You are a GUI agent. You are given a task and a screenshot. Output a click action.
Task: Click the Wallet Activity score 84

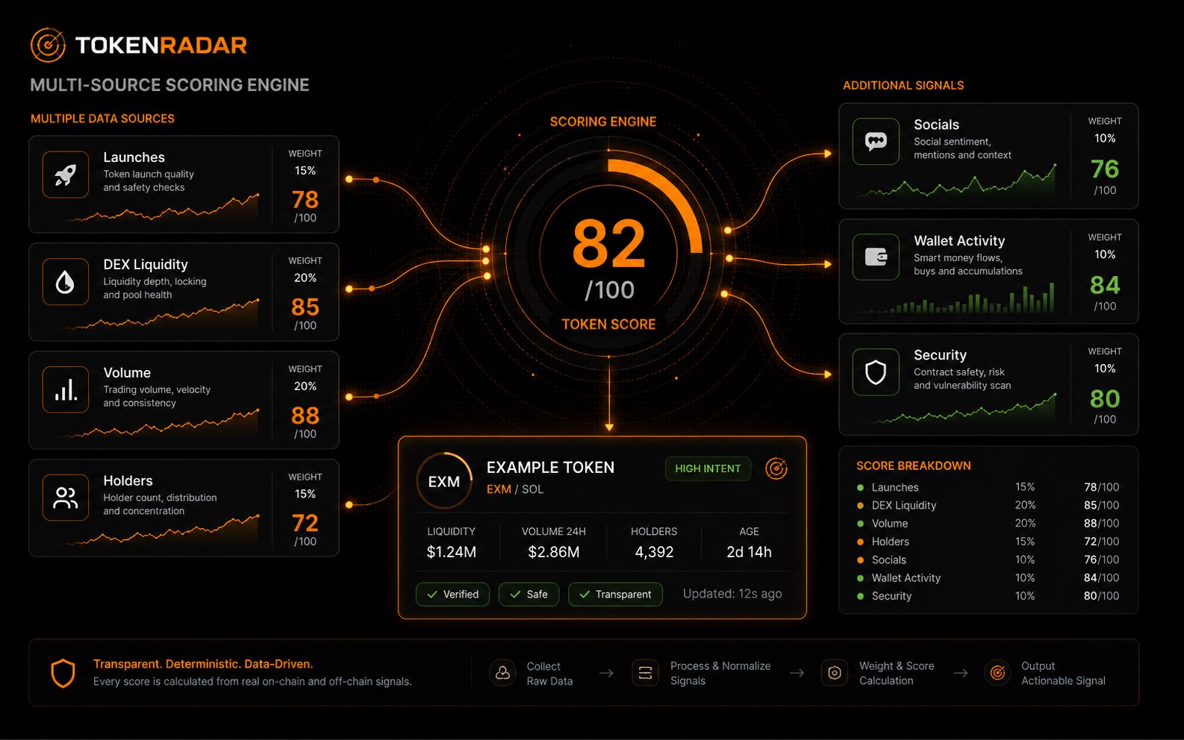[1105, 285]
